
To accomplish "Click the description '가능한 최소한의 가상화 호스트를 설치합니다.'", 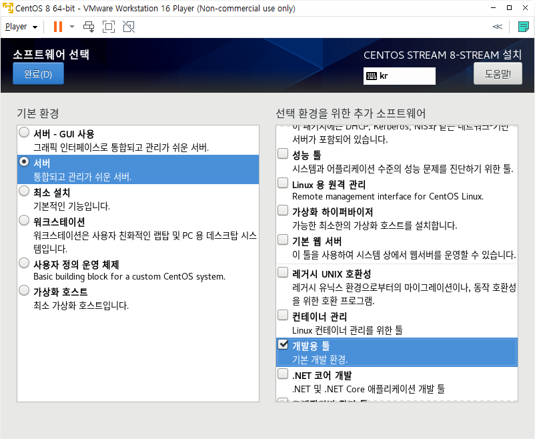I will 375,226.
